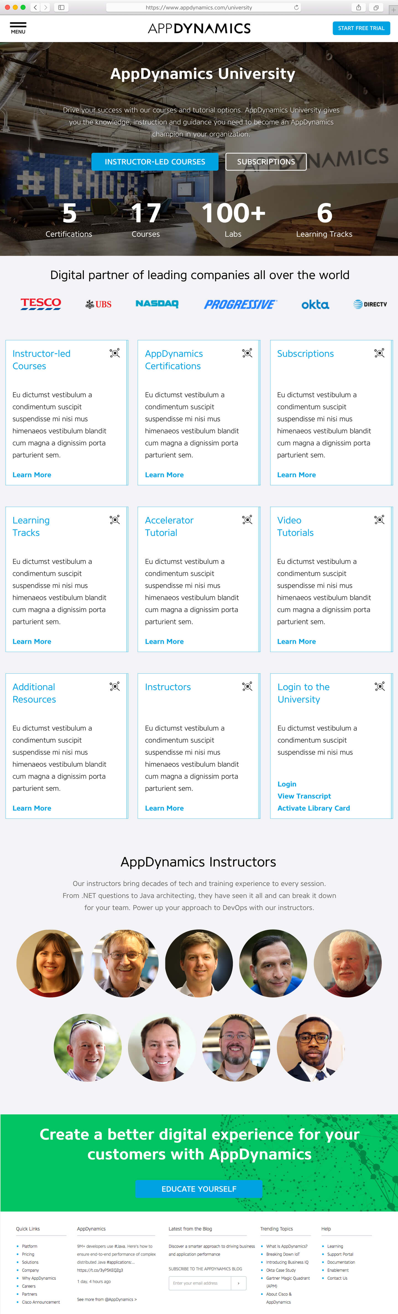The height and width of the screenshot is (1314, 398).
Task: Click the Okta partner logo
Action: 315,304
